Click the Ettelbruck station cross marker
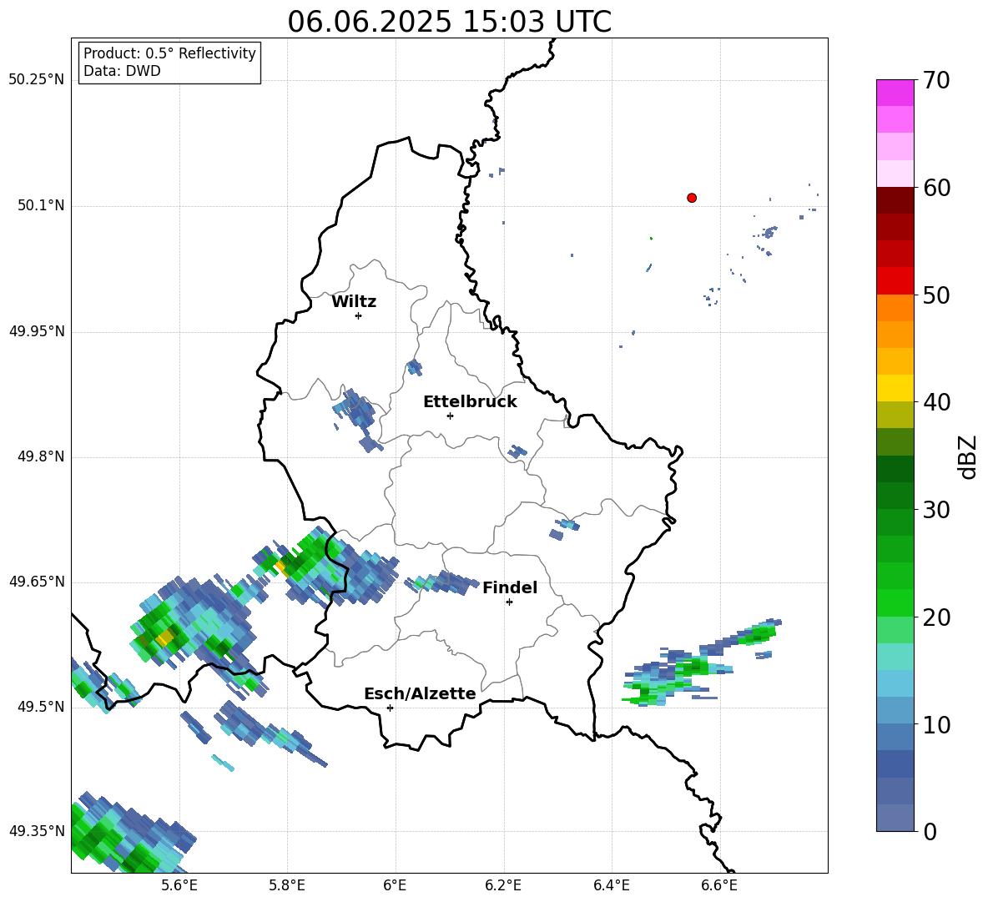This screenshot has height=902, width=988. click(450, 416)
